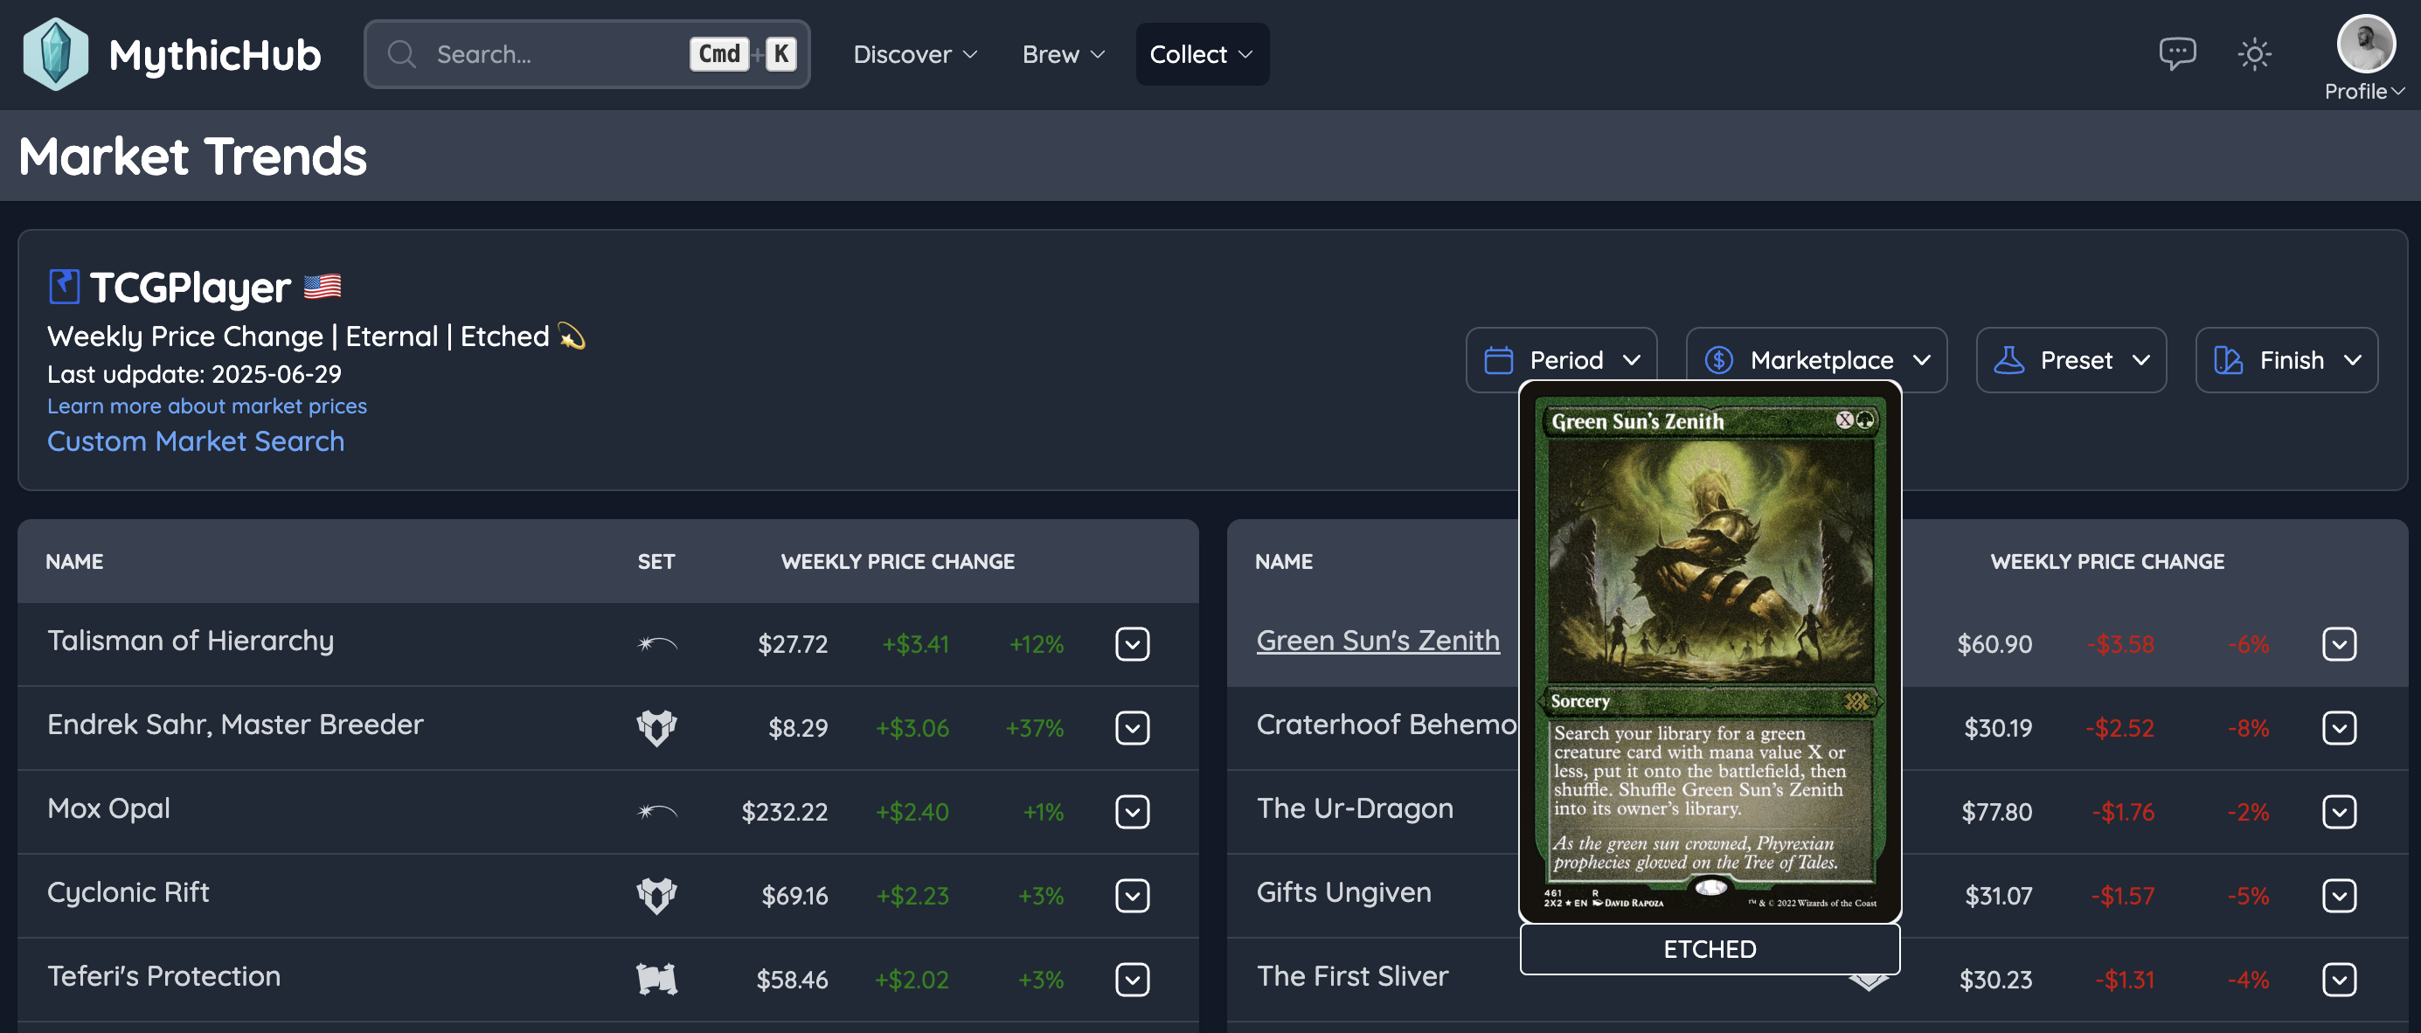
Task: Open The Ur-Dragon card page
Action: (x=1355, y=808)
